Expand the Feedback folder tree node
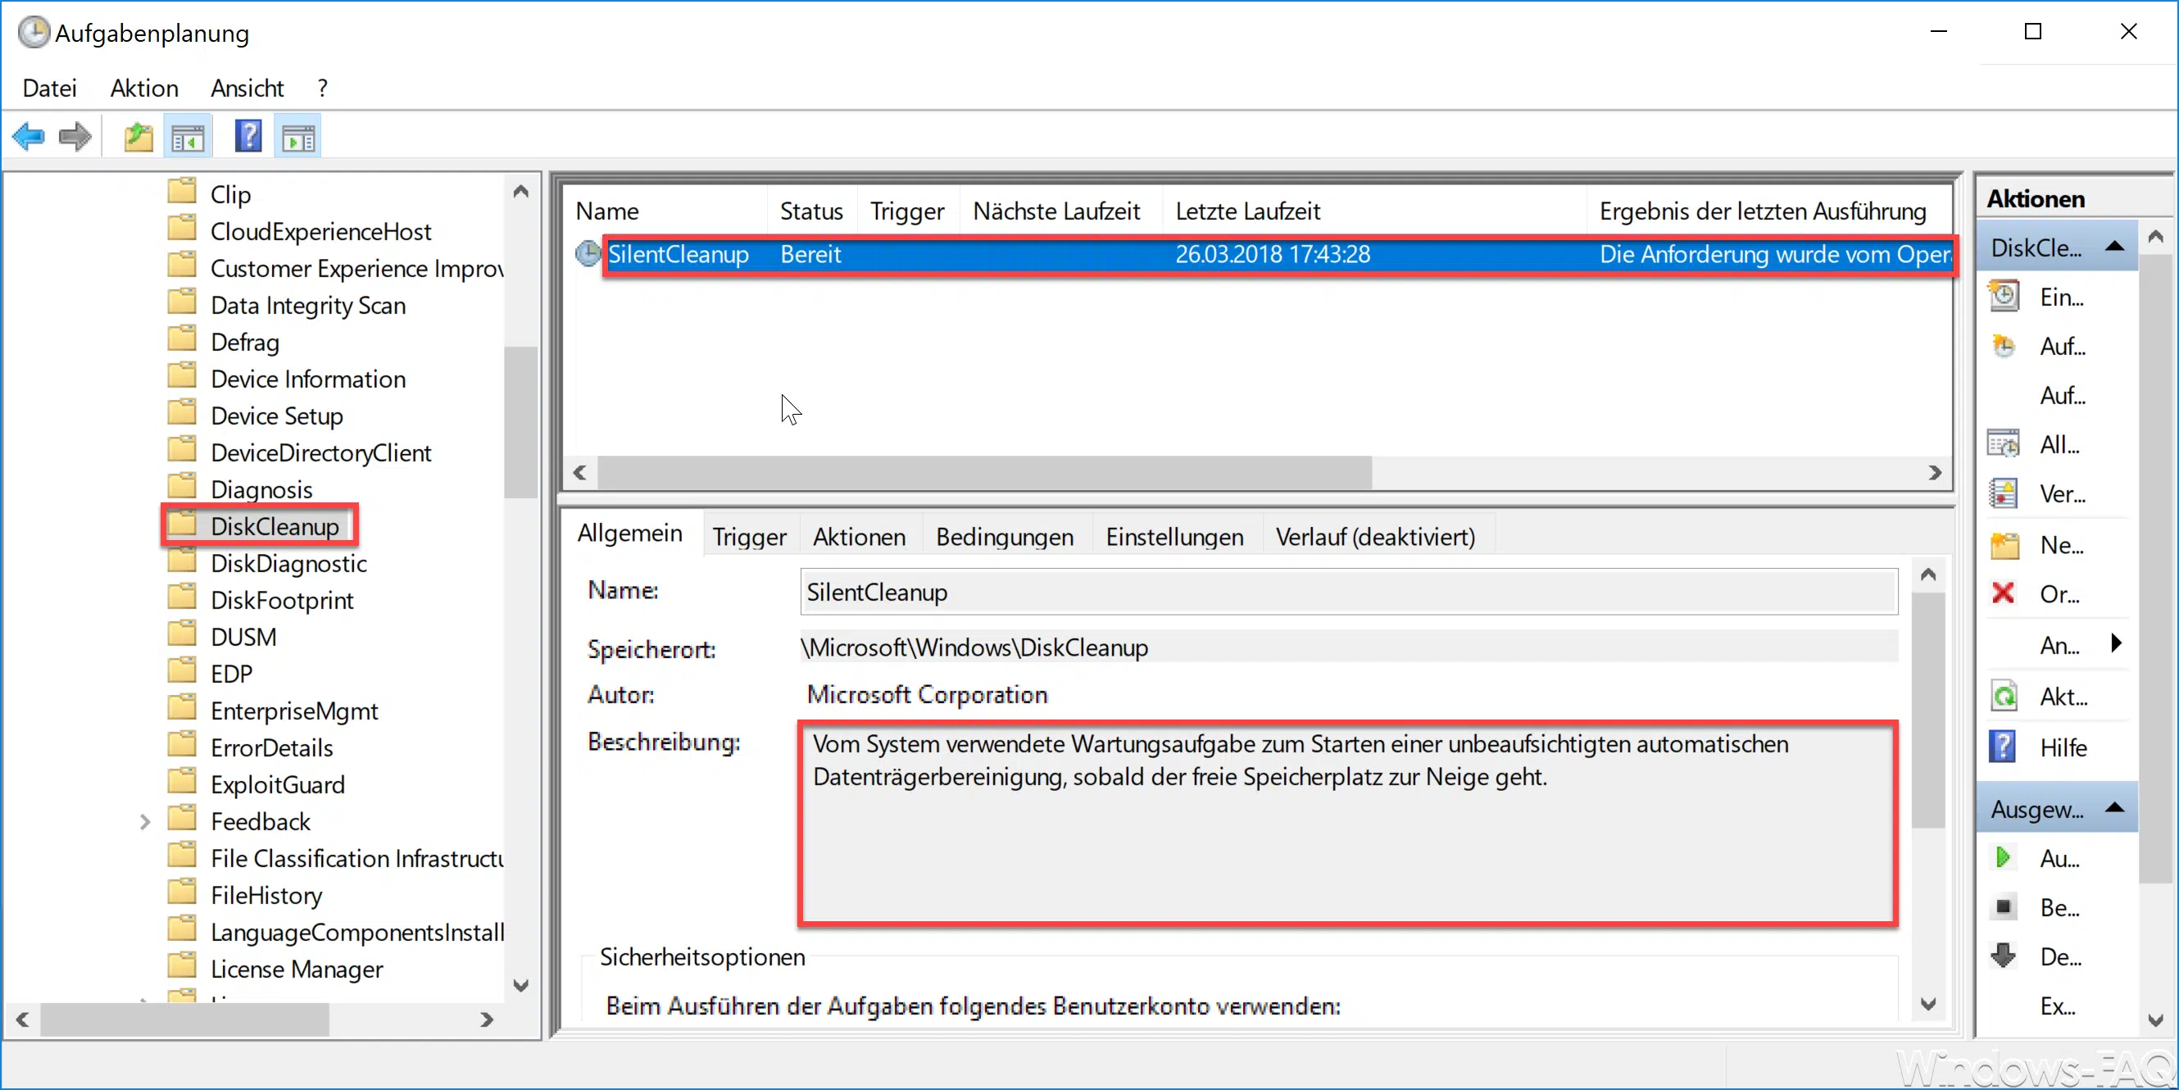This screenshot has width=2179, height=1090. coord(145,822)
